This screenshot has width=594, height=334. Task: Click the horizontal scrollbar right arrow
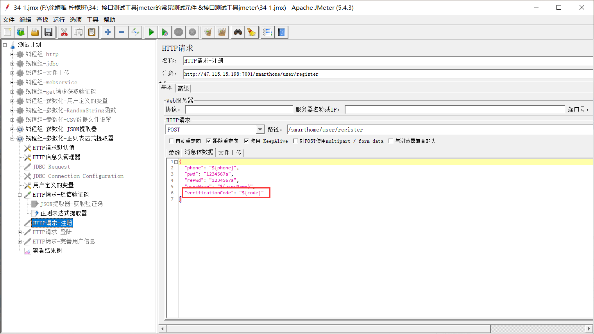pos(589,329)
